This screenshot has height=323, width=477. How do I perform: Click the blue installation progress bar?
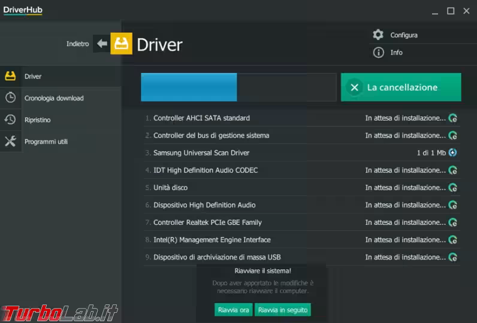[x=189, y=87]
